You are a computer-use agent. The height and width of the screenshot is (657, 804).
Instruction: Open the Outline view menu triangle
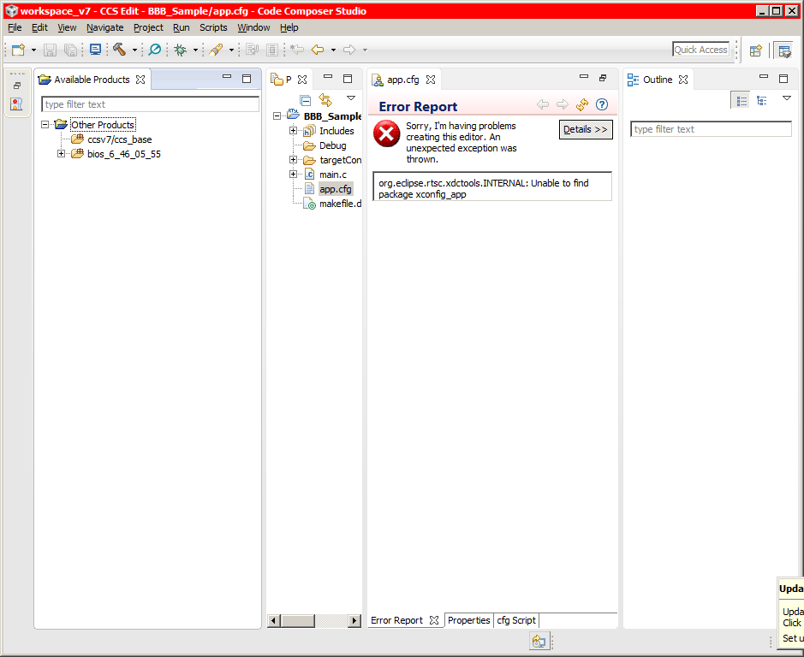coord(787,98)
